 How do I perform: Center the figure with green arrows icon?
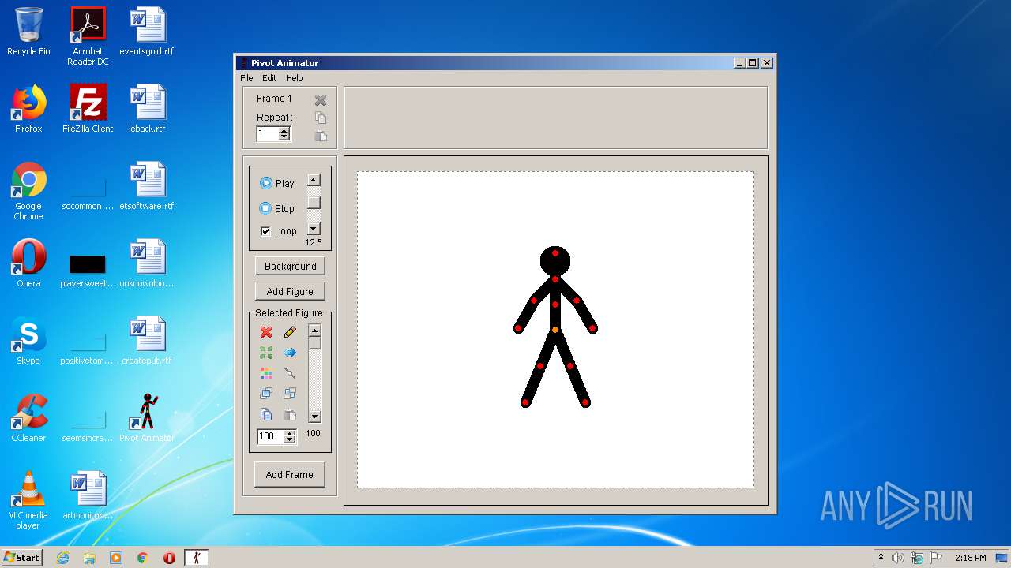266,353
